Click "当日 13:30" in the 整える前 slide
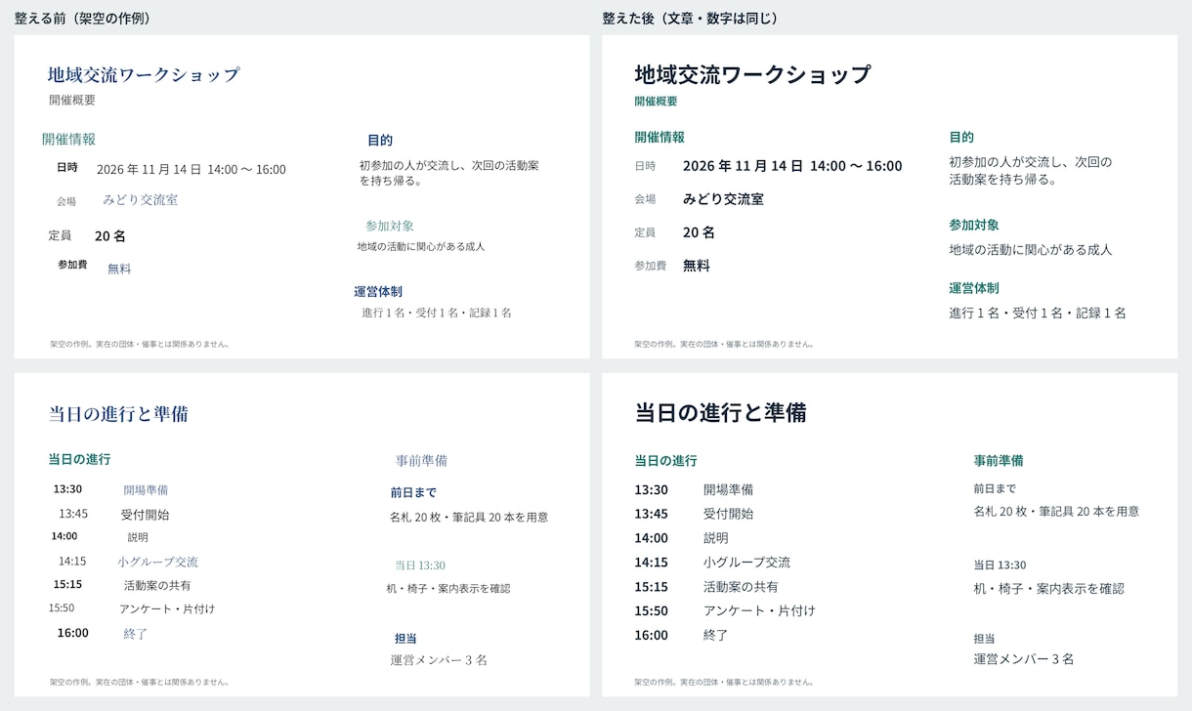Viewport: 1192px width, 711px height. tap(420, 565)
